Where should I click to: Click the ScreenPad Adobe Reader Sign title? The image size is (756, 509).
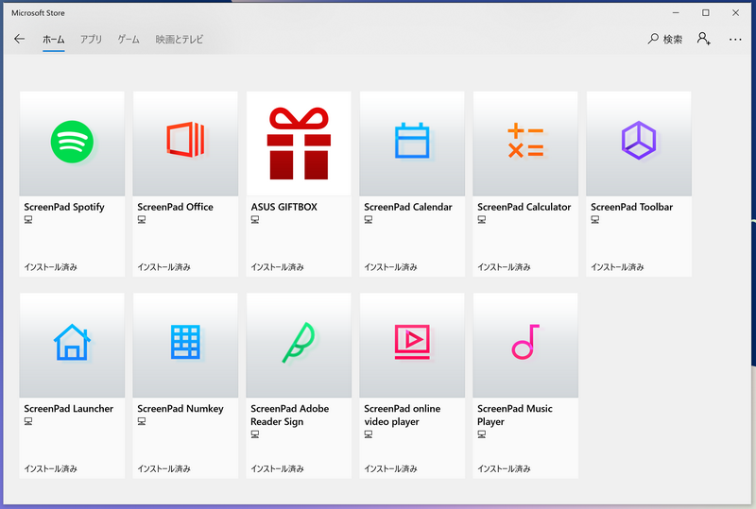(290, 415)
